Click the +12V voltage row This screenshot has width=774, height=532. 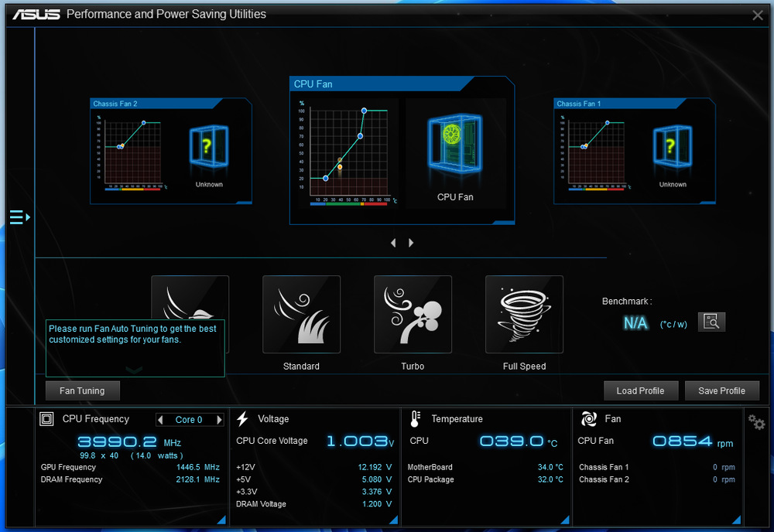pyautogui.click(x=314, y=467)
